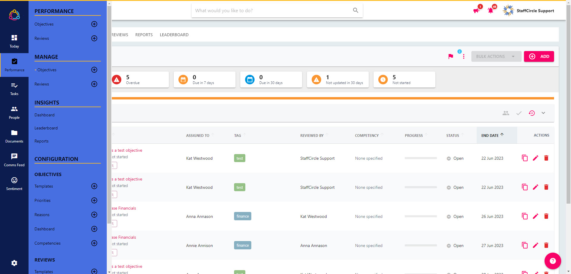Click the checkmark icon in filter bar
This screenshot has height=274, width=571.
coord(519,113)
